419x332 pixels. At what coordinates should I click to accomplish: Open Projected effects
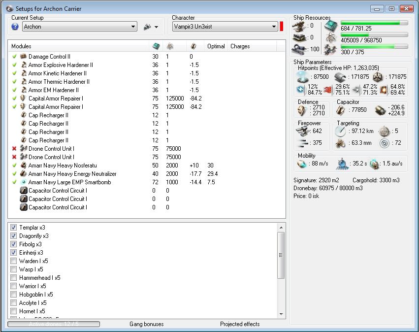click(240, 324)
